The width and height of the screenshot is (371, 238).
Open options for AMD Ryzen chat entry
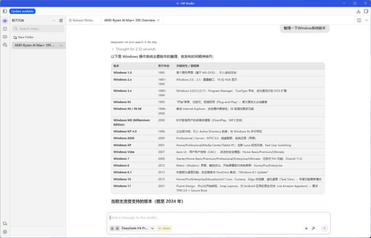pos(61,45)
